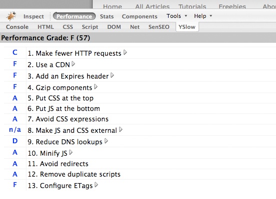
Task: Expand the Use a CDN disclosure triangle
Action: click(73, 64)
